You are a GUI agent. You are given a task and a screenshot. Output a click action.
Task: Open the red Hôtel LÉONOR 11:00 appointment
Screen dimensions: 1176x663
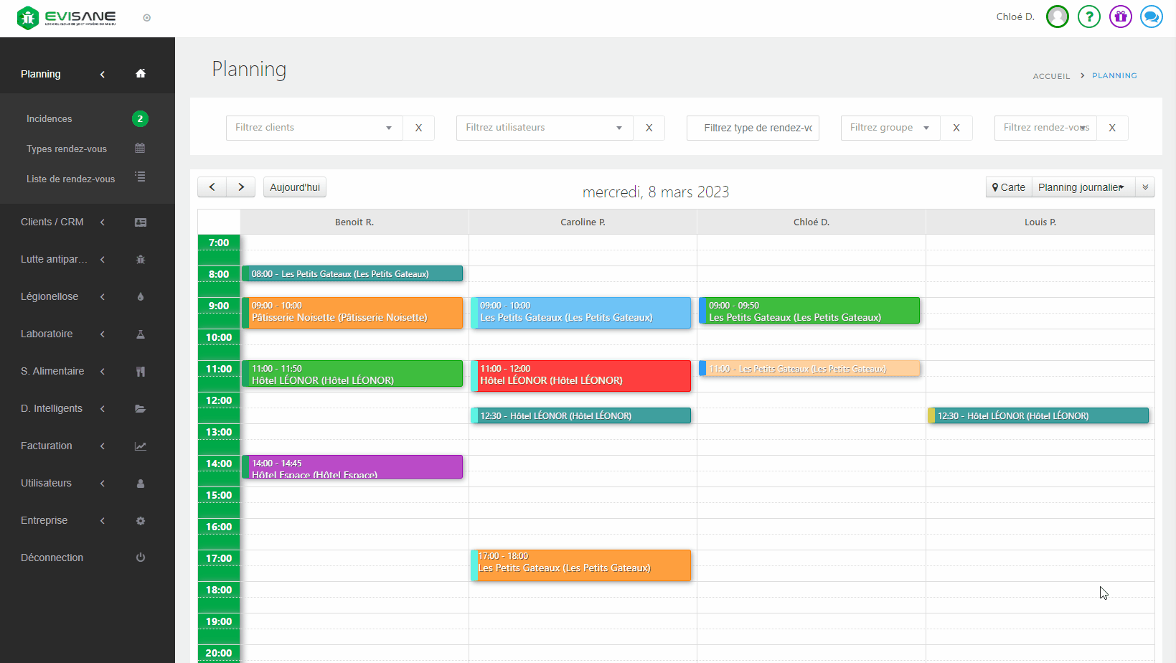click(x=581, y=375)
